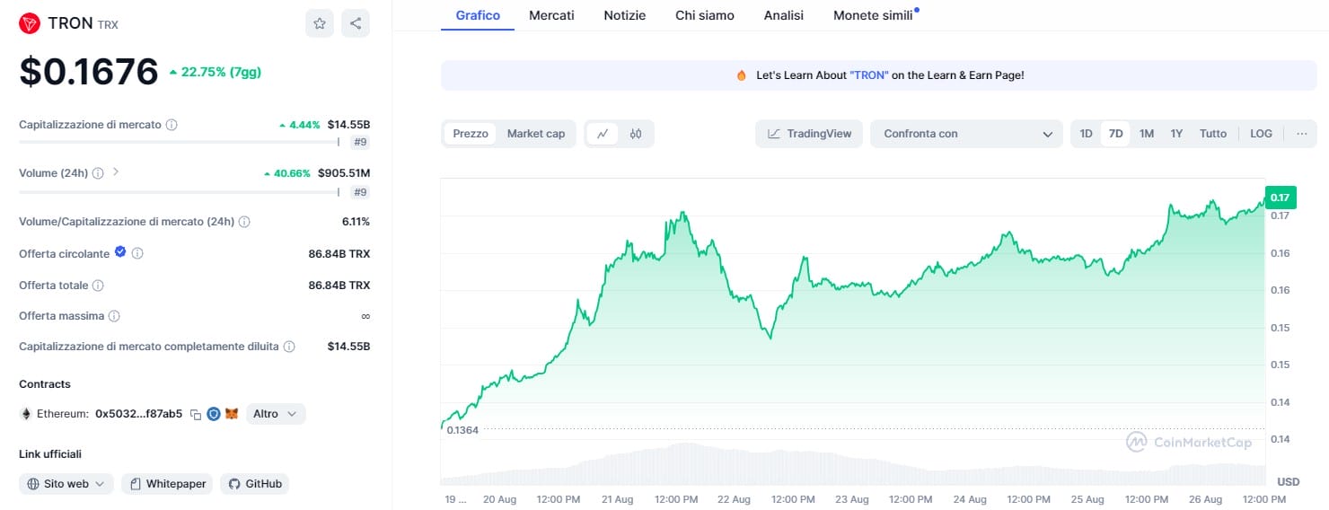
Task: Switch to candlestick chart view
Action: [636, 134]
